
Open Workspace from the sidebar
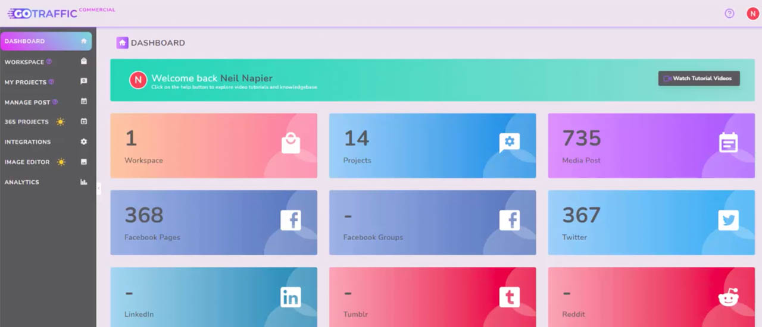coord(46,61)
